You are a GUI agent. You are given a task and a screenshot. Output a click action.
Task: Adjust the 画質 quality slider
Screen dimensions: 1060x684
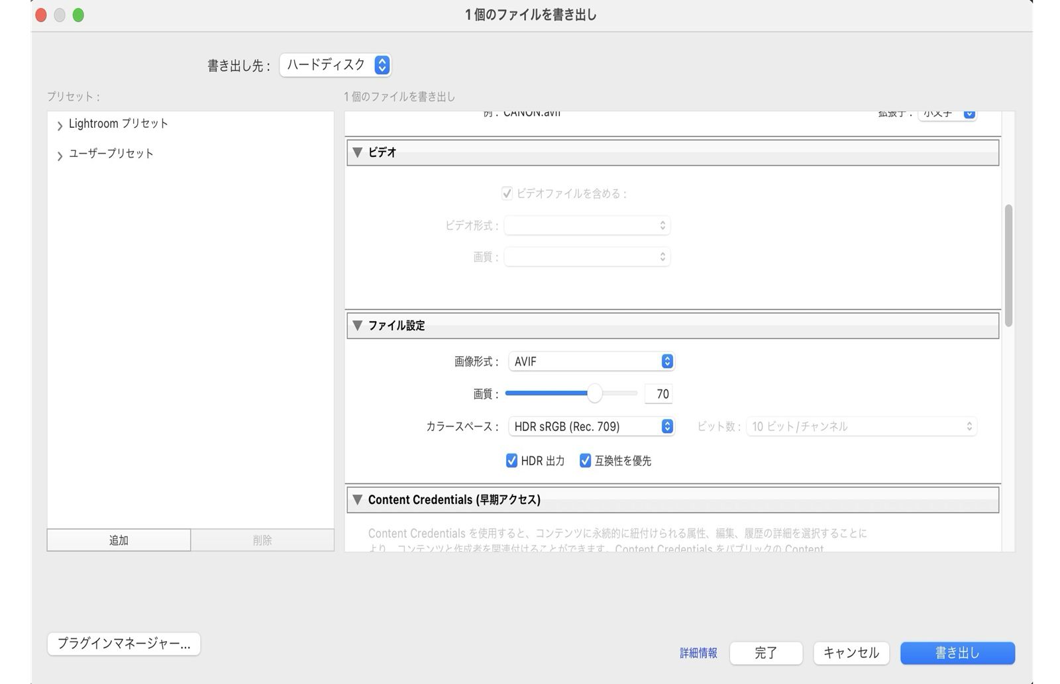tap(594, 393)
